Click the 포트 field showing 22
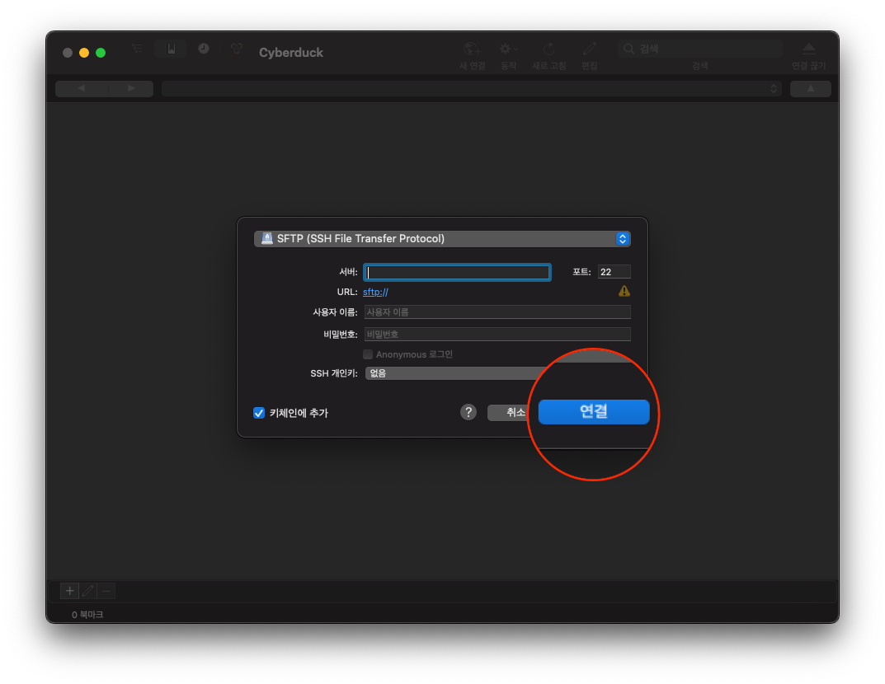Image resolution: width=885 pixels, height=684 pixels. pos(614,272)
